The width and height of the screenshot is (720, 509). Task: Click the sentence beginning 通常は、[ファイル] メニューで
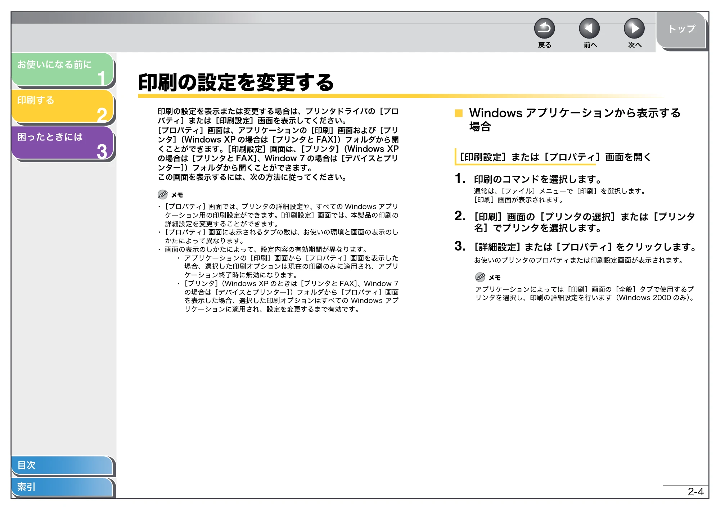click(x=560, y=191)
